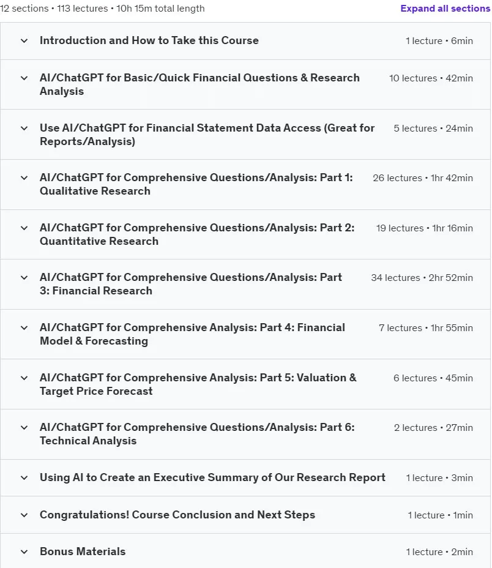Expand chevron for Executive Summary section

point(24,478)
